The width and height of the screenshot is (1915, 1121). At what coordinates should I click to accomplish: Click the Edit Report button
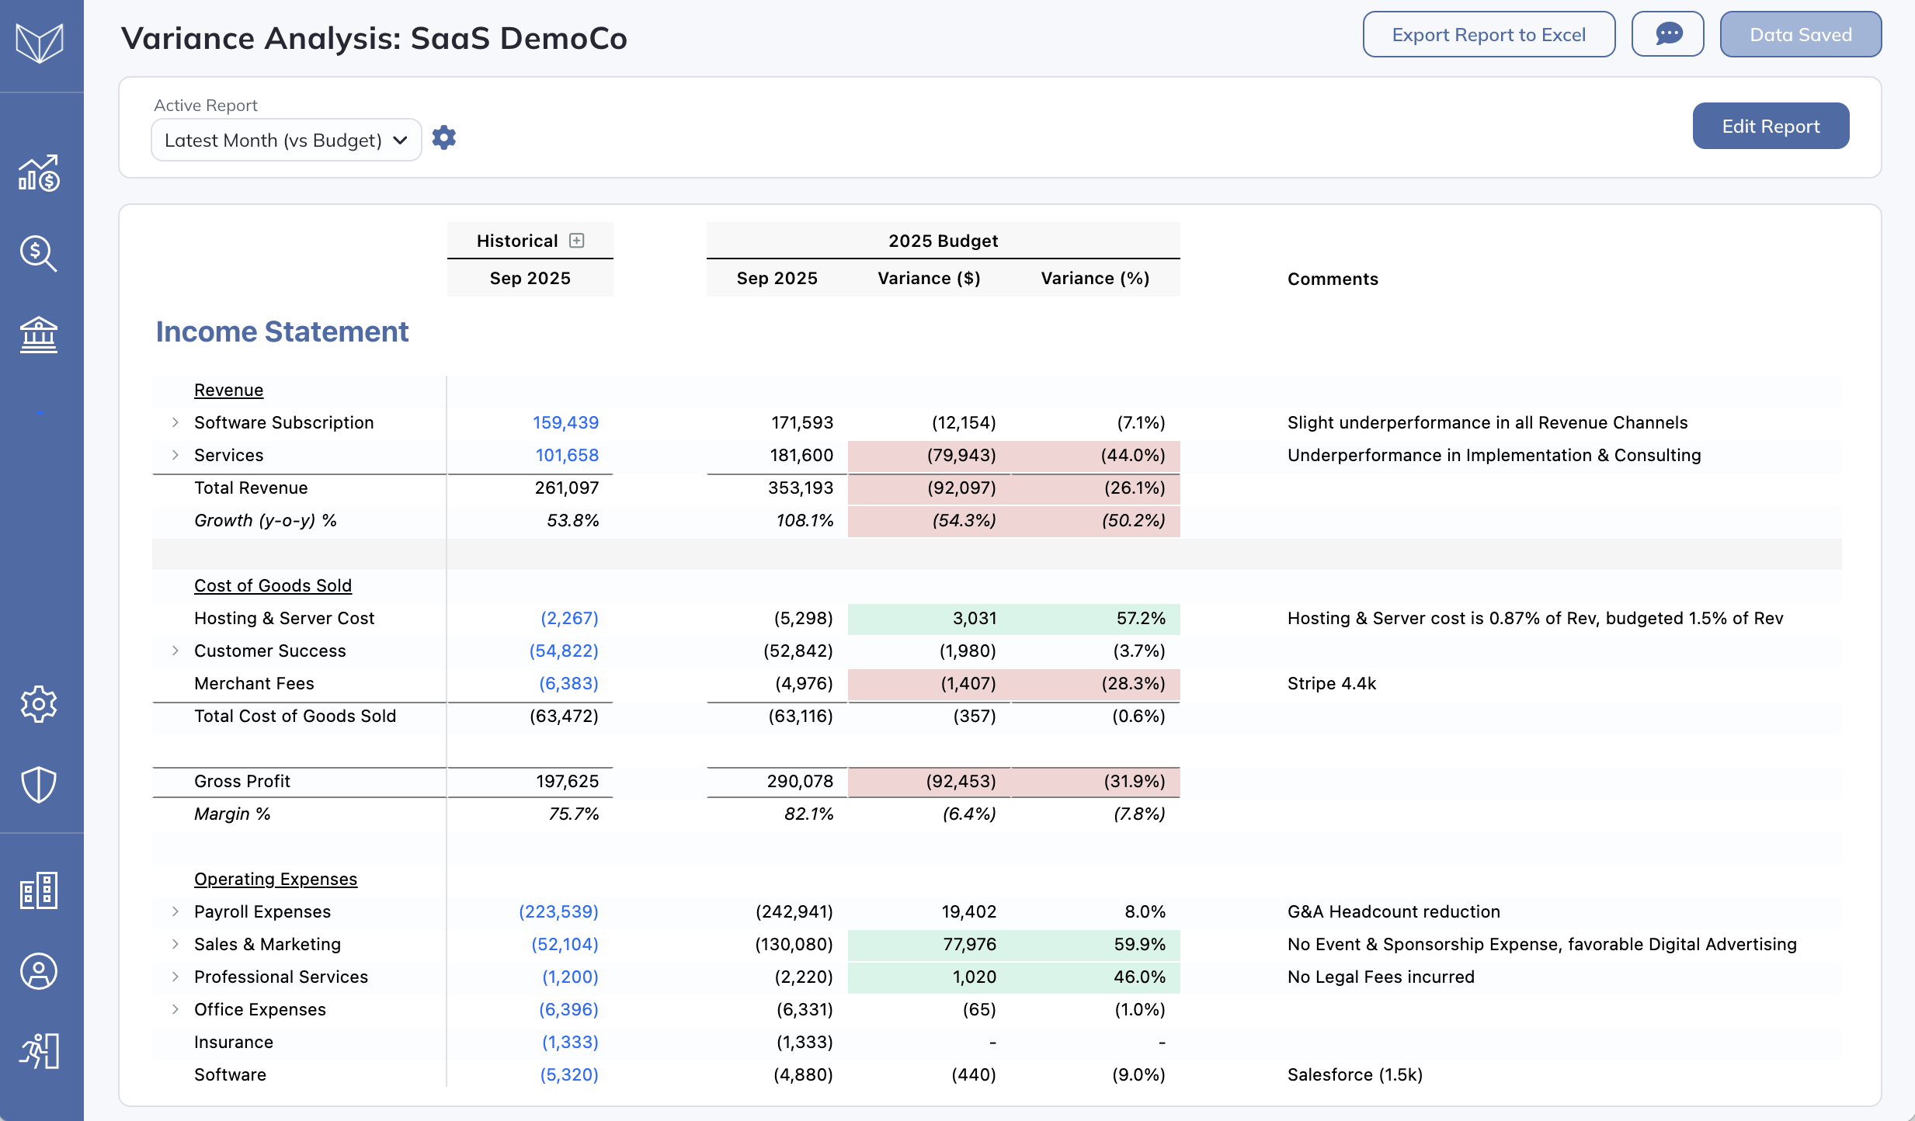click(x=1771, y=126)
